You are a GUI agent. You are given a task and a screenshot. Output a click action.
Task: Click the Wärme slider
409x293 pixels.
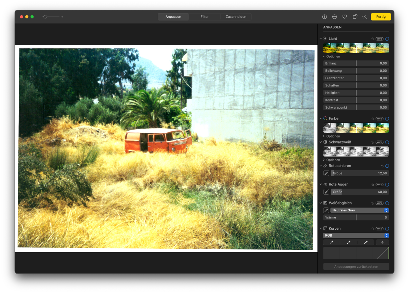coord(356,217)
